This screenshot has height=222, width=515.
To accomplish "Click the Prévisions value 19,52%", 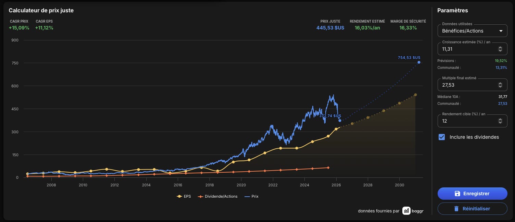I will (x=501, y=61).
